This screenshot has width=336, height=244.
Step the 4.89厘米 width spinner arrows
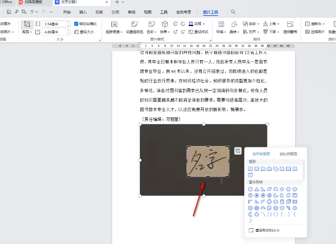tap(68, 32)
